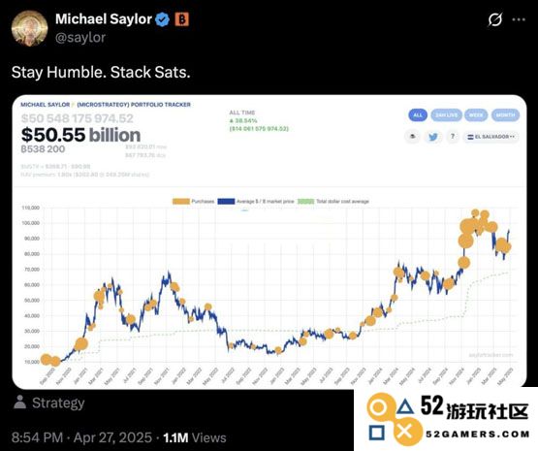Viewport: 538px width, 451px height.
Task: Select the ALL TIME gain percentage
Action: (x=243, y=120)
